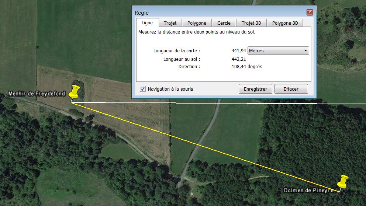Select the Polygone 3D tab
This screenshot has width=366, height=206.
285,23
